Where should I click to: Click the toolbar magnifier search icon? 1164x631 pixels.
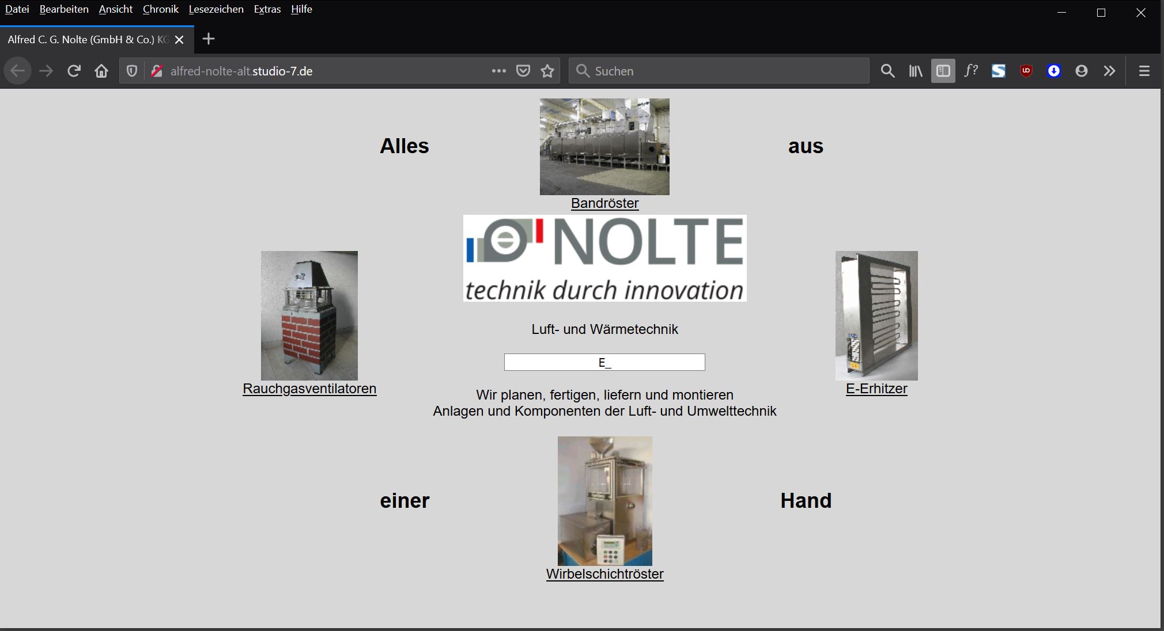(x=888, y=71)
